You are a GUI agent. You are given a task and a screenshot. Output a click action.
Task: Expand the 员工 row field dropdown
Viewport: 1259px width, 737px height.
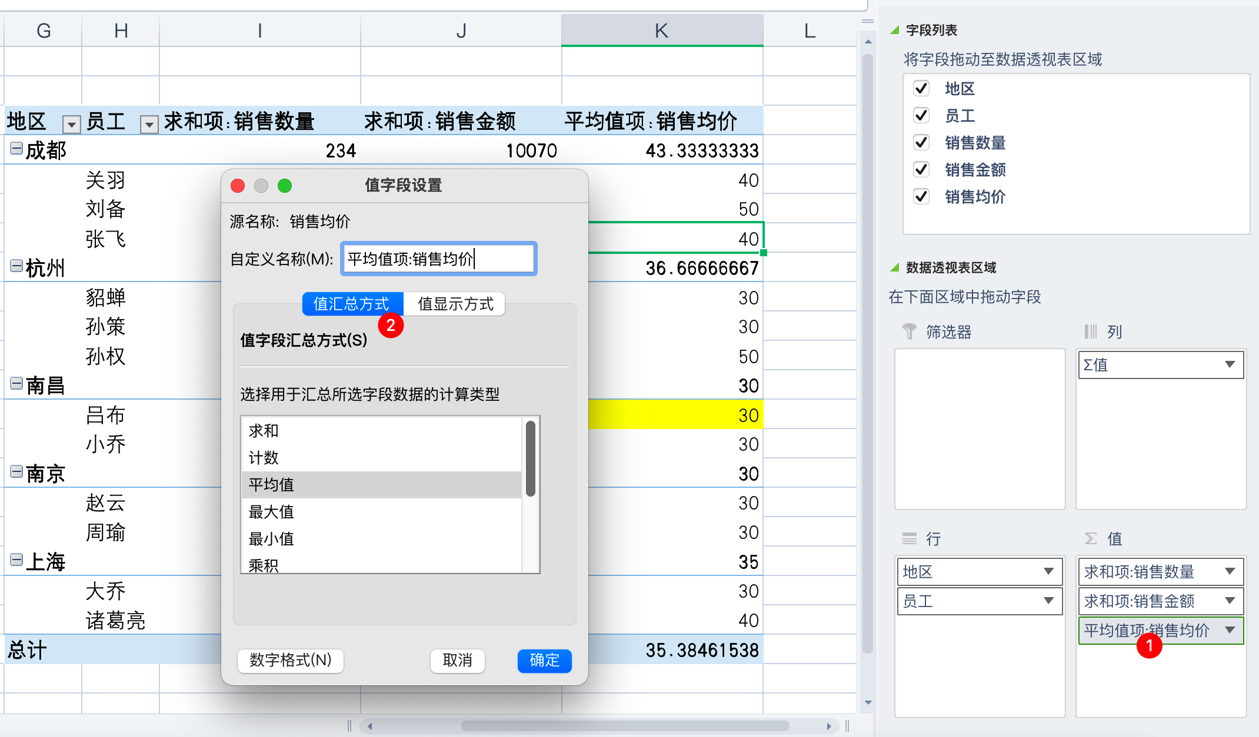(1048, 601)
